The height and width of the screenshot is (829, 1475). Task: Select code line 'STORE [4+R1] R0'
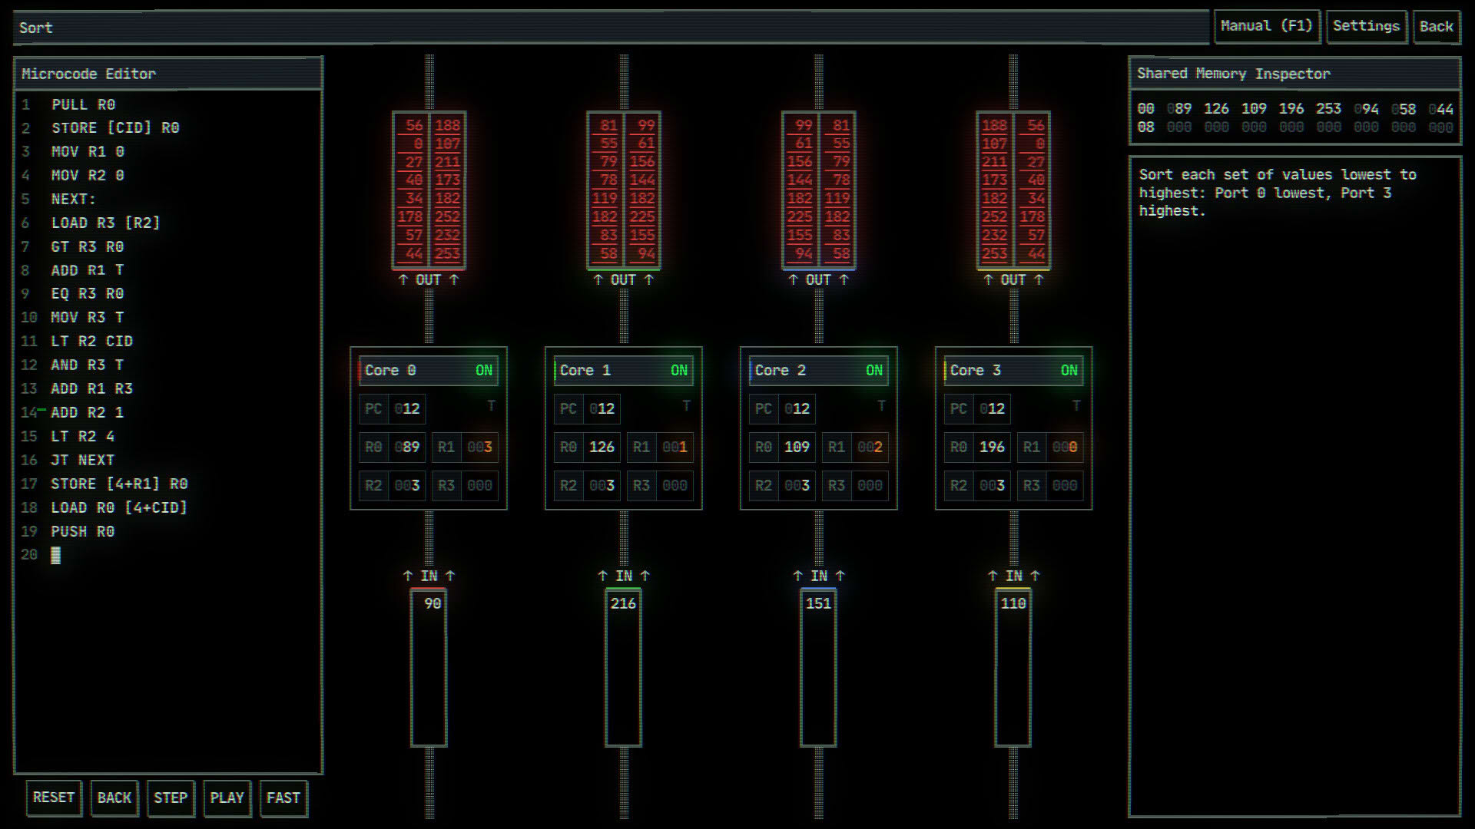click(120, 484)
